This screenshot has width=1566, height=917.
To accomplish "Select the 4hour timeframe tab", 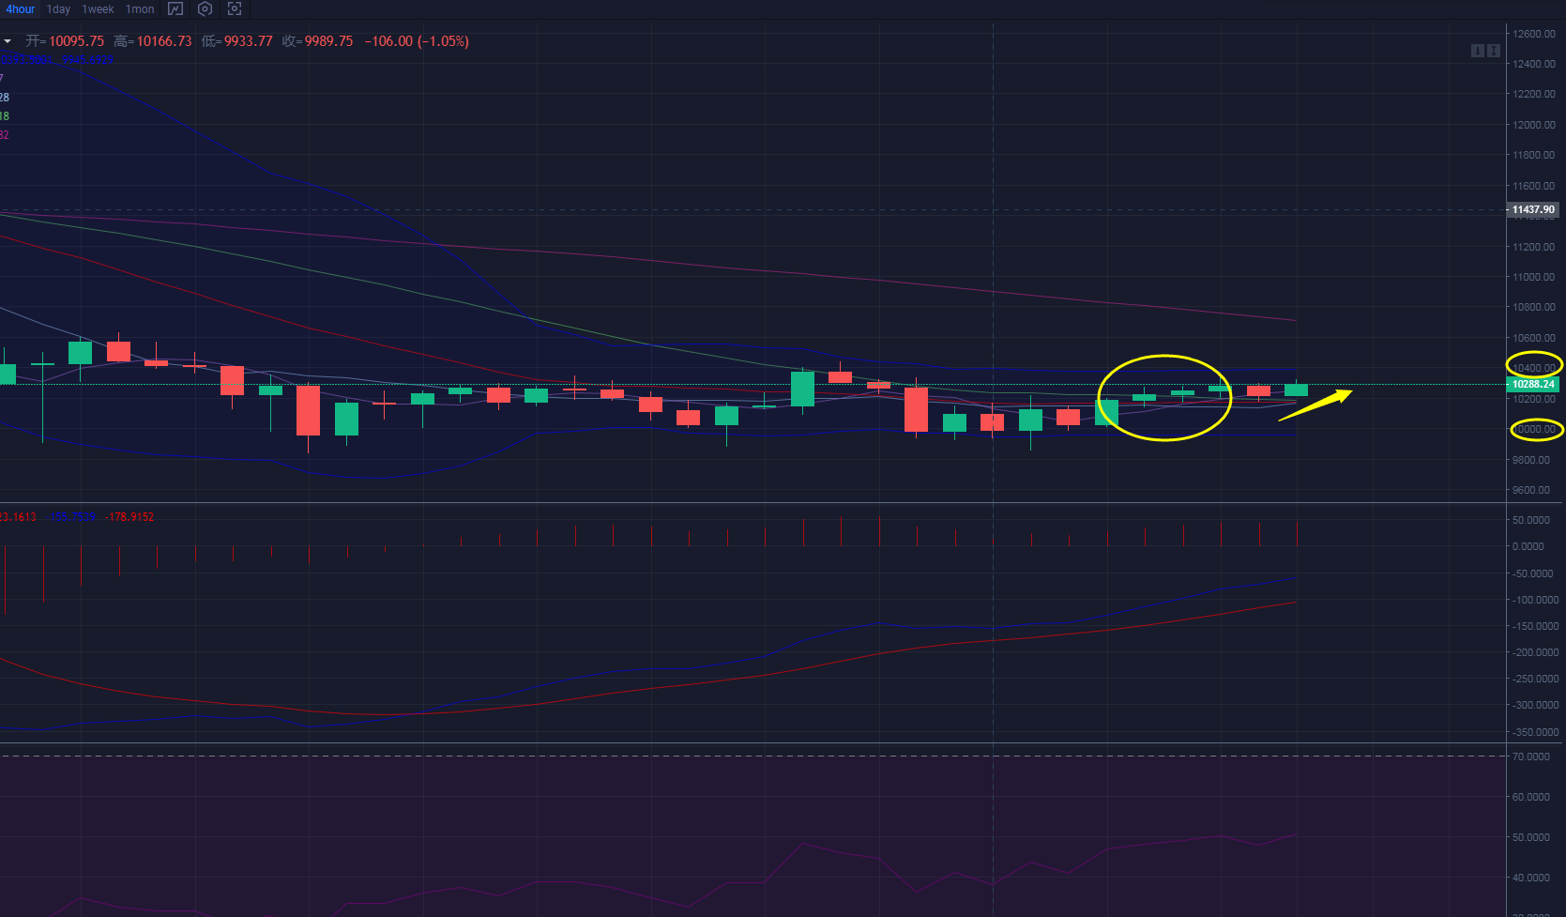I will tap(20, 9).
